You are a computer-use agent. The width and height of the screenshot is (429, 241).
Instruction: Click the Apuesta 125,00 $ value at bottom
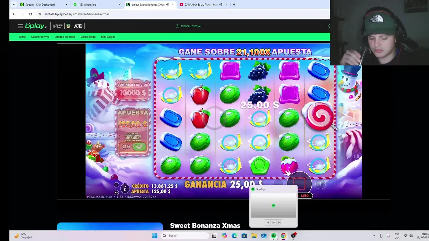(161, 191)
